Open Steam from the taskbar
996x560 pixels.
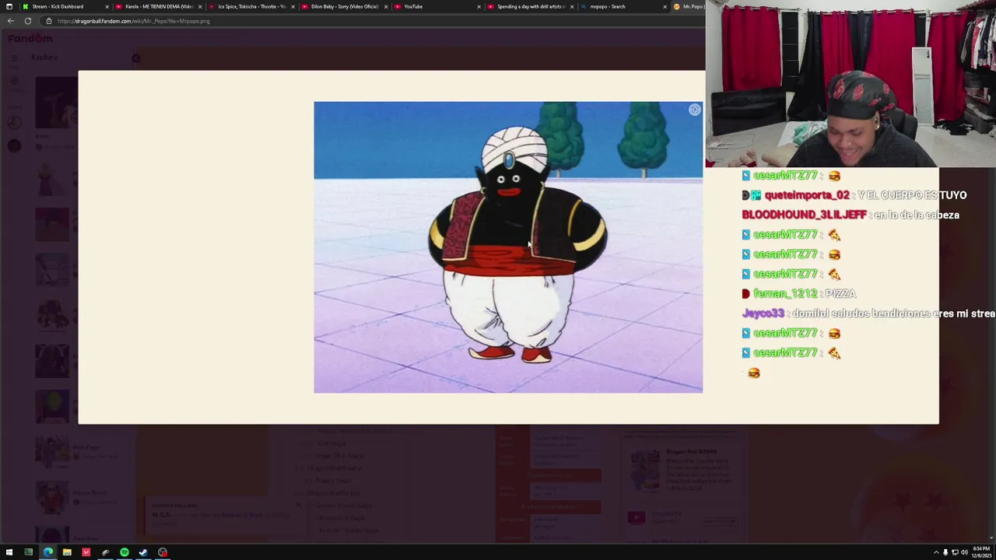pos(143,552)
